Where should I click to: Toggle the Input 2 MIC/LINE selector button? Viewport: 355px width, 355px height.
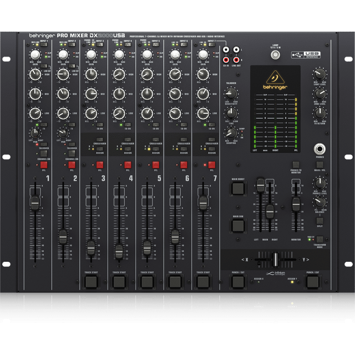(x=72, y=44)
